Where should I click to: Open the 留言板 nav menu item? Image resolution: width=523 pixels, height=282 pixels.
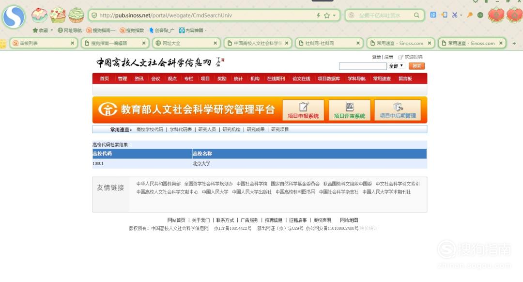point(405,79)
